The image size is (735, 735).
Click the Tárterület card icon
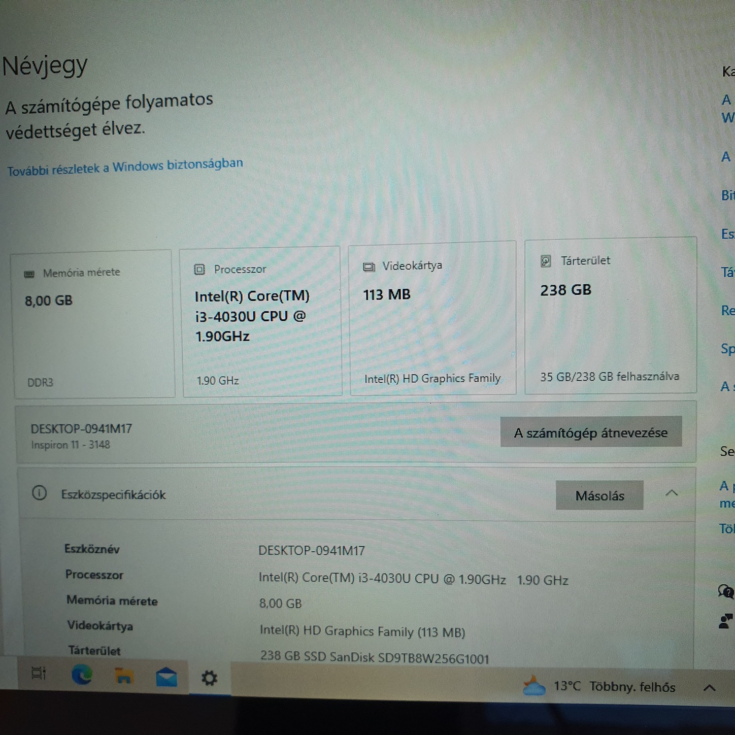tap(546, 261)
